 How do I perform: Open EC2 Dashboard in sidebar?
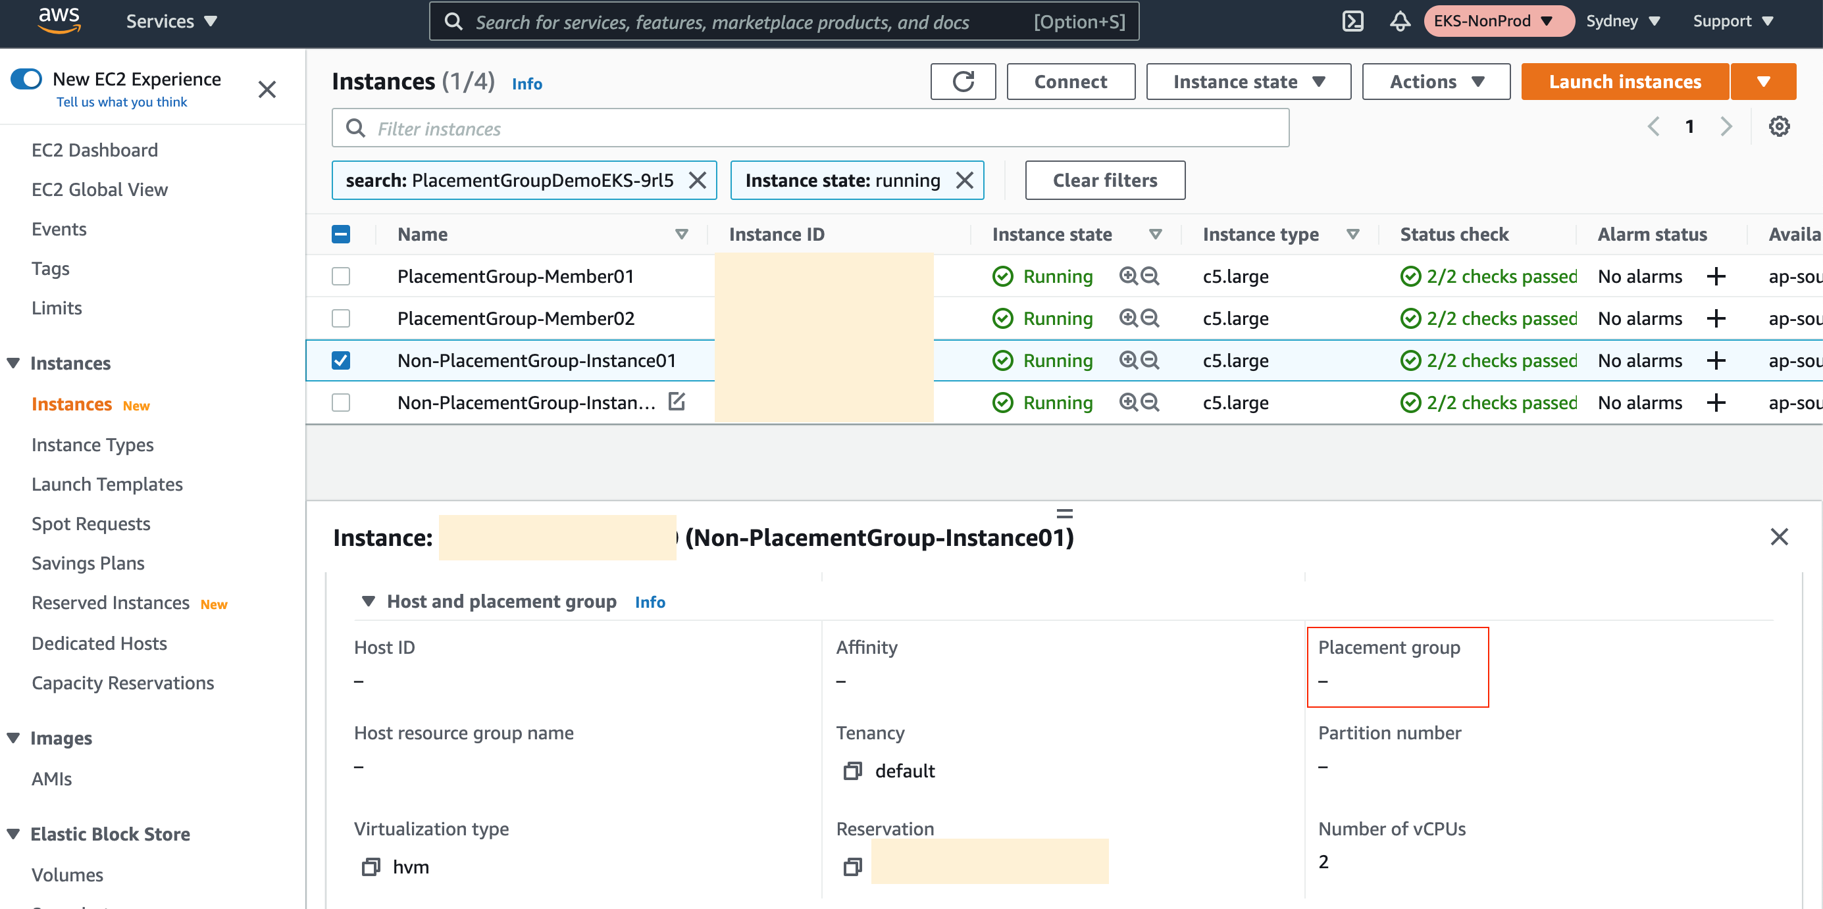tap(95, 150)
